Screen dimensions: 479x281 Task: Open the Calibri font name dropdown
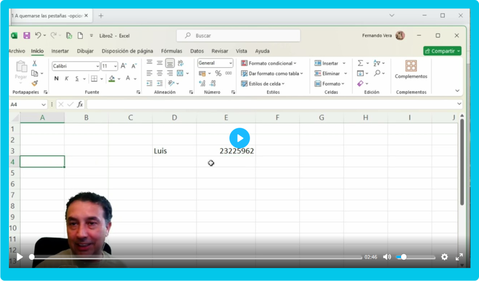pyautogui.click(x=76, y=66)
